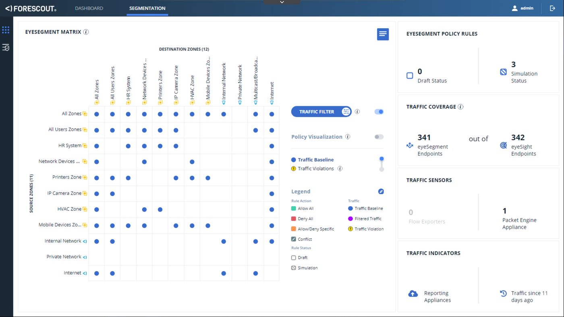This screenshot has height=317, width=564.
Task: Disable the Traffic Filter toggle
Action: [x=378, y=111]
